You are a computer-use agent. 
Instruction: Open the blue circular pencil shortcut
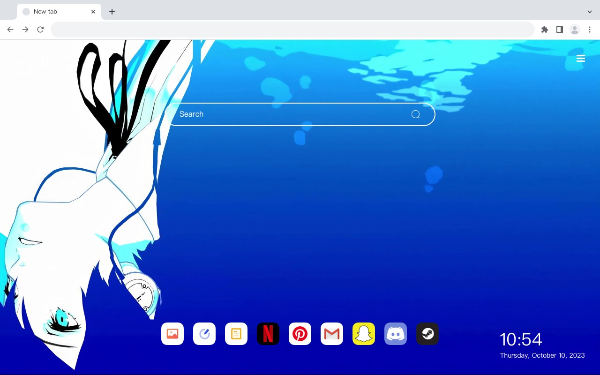[204, 334]
